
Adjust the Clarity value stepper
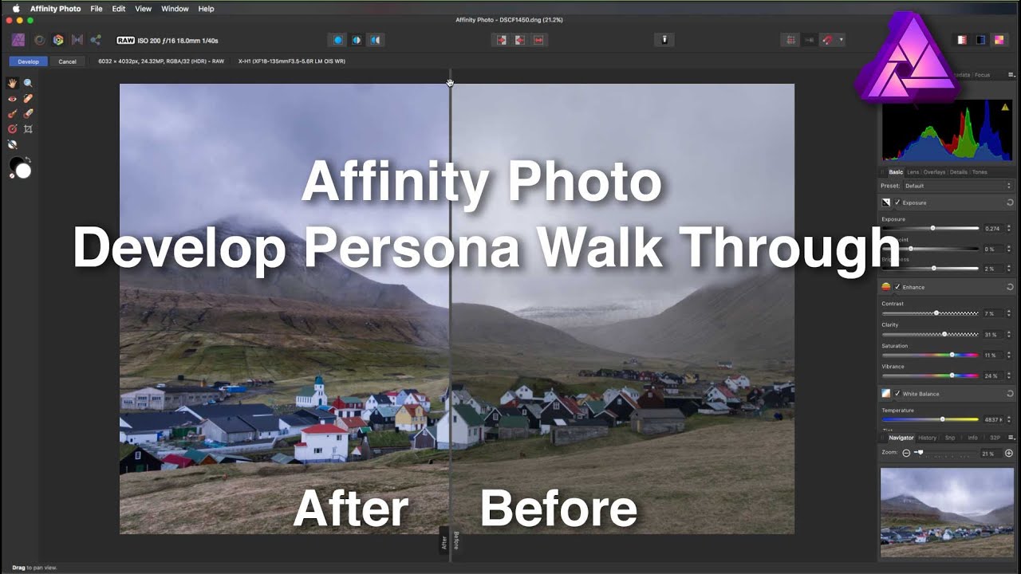pyautogui.click(x=1009, y=335)
